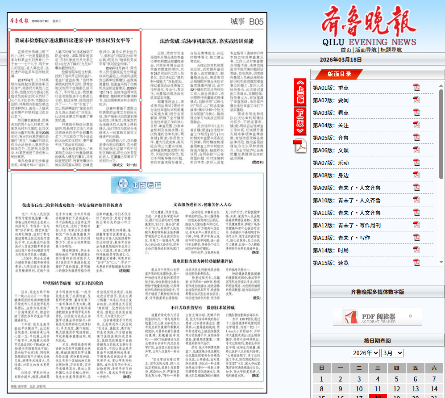The height and width of the screenshot is (398, 445).
Task: Go to previous page with 上一版 button
Action: click(x=300, y=92)
